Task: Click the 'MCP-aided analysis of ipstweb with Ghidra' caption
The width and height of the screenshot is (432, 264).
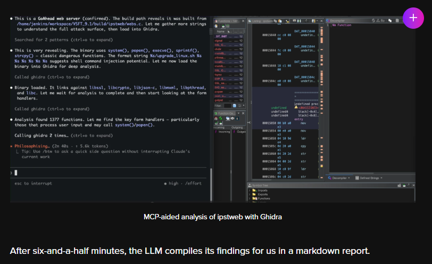Action: [x=213, y=217]
